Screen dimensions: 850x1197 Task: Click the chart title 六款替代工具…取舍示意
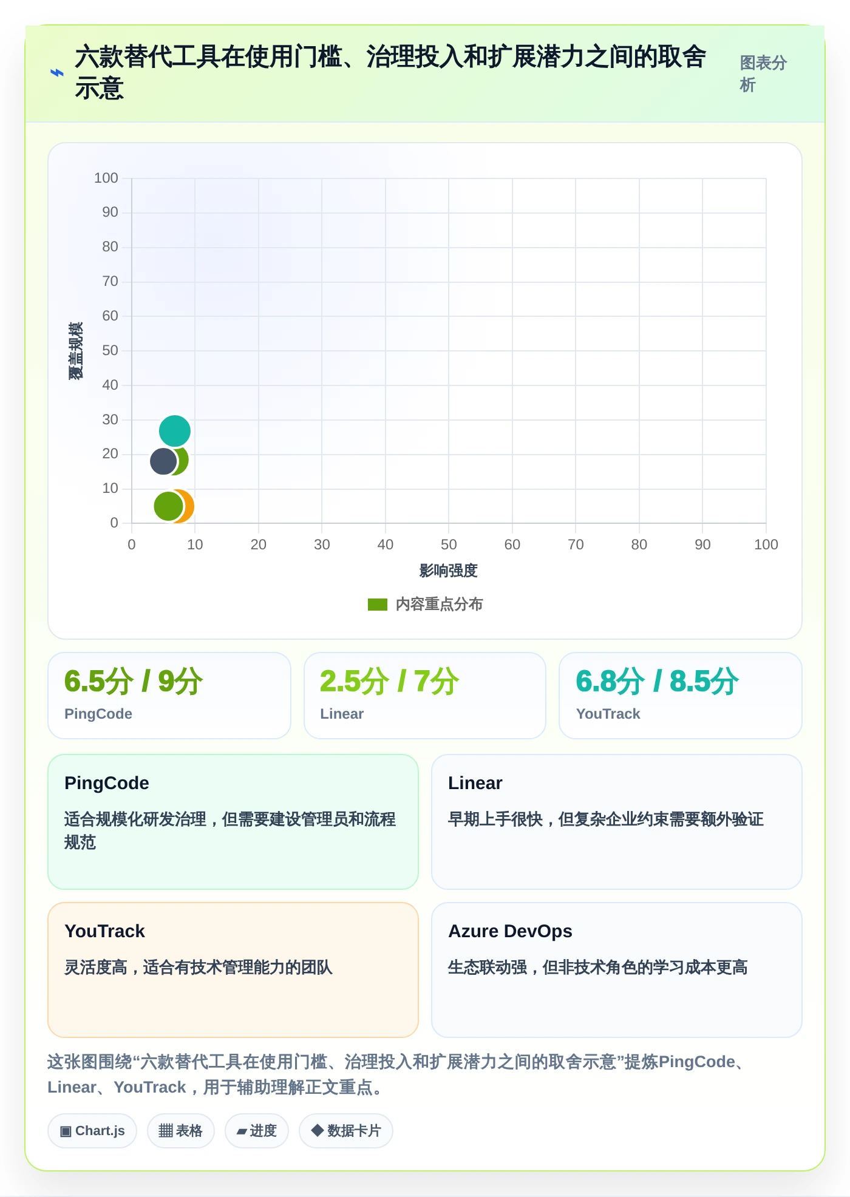point(390,72)
